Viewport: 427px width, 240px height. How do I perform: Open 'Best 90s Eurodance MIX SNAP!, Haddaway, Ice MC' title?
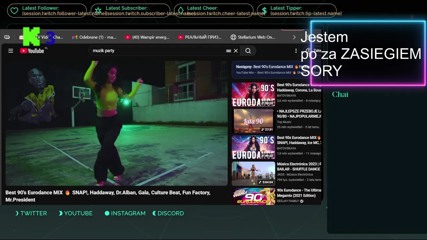point(299,140)
